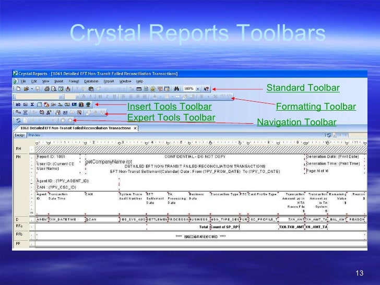Click the Save diskette icon
The width and height of the screenshot is (380, 285).
[38, 89]
